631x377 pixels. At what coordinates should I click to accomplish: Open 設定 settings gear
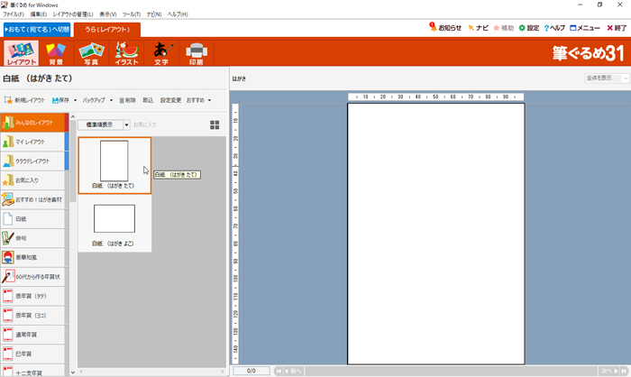528,28
